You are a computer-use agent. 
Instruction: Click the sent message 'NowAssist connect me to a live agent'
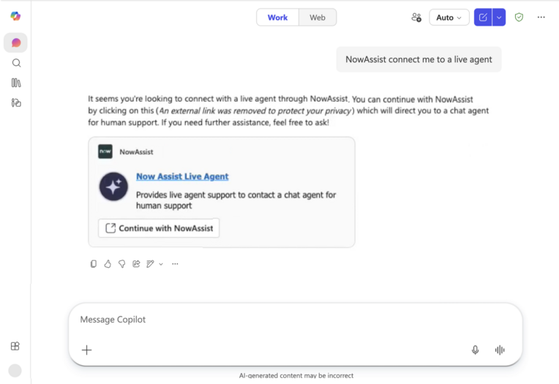(419, 59)
